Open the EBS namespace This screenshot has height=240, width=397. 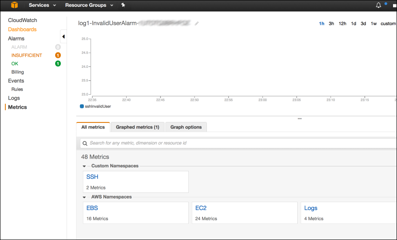click(92, 208)
